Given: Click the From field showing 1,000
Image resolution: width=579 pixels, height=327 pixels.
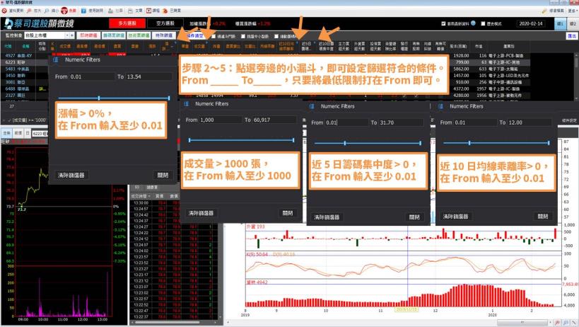Looking at the screenshot, I should coord(221,120).
